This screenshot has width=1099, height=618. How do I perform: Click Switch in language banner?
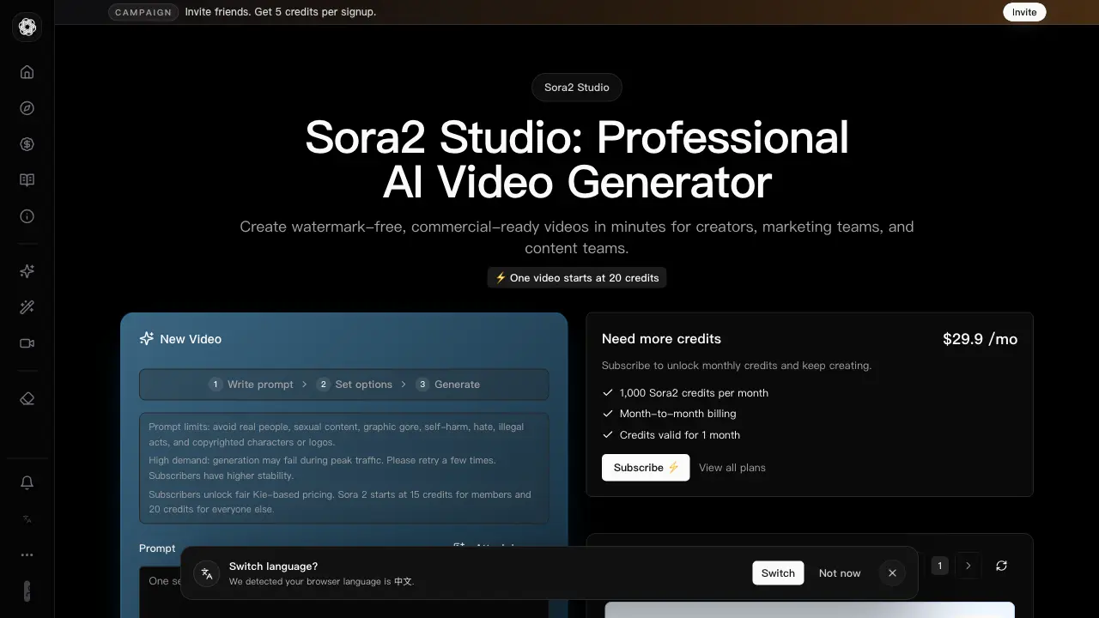coord(778,573)
